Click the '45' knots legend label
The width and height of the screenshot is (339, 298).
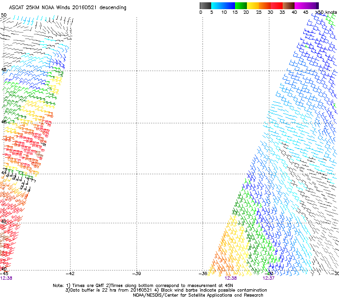[306, 12]
